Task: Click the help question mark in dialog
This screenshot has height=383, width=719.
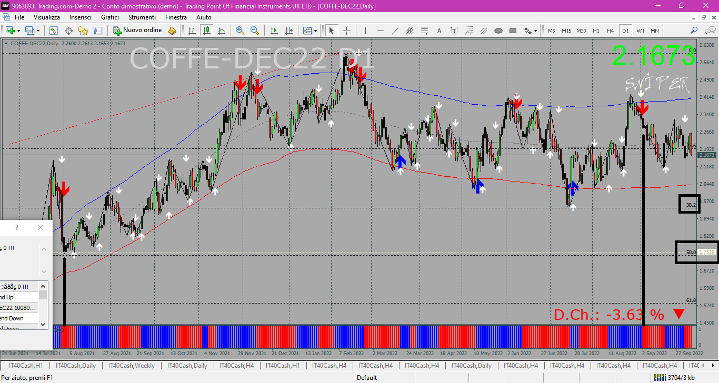Action: (x=17, y=227)
